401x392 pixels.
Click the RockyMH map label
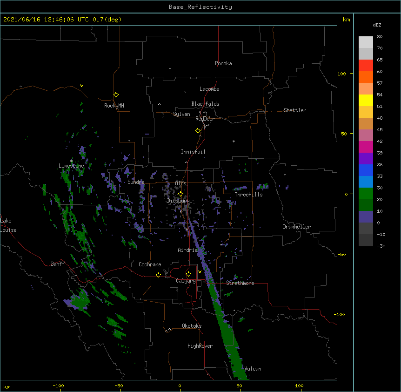coord(114,106)
